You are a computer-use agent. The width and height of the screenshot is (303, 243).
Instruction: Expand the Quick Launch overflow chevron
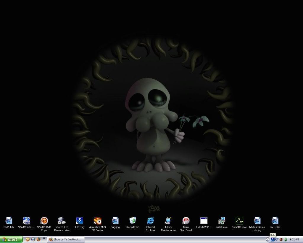(x=44, y=238)
